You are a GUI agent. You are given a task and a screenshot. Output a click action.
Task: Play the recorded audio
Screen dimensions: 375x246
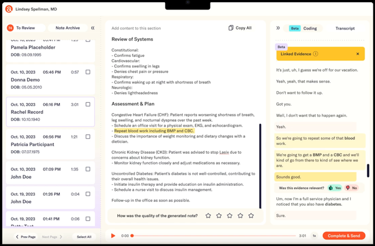(113, 236)
